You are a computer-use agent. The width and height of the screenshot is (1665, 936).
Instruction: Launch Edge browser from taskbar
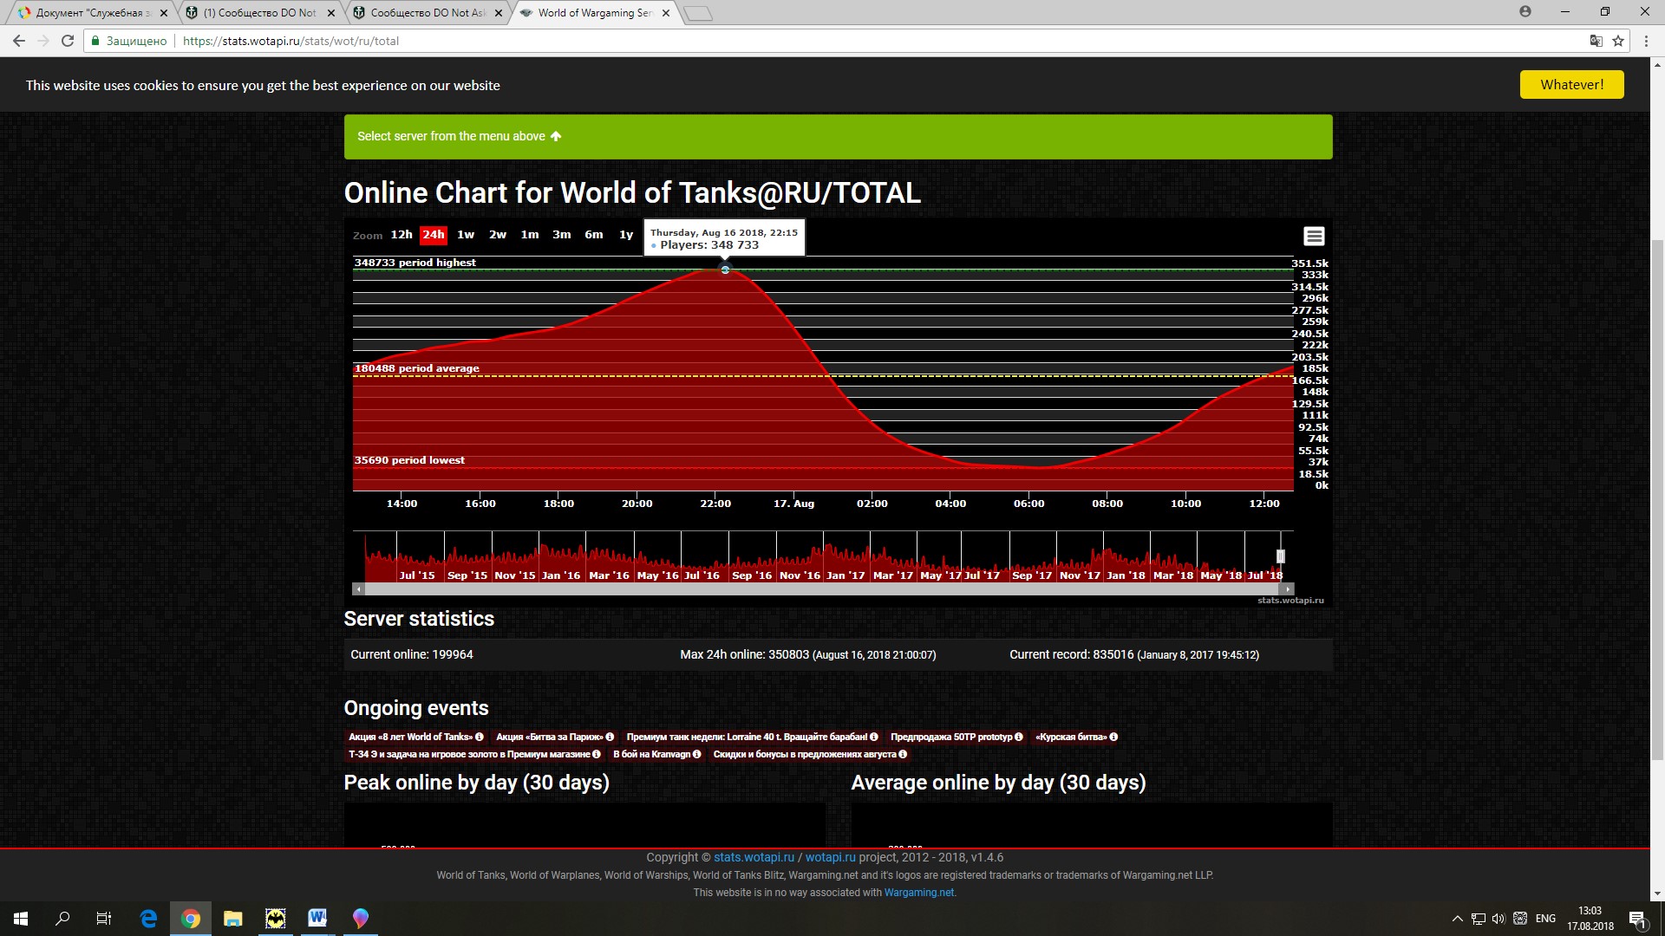tap(148, 919)
